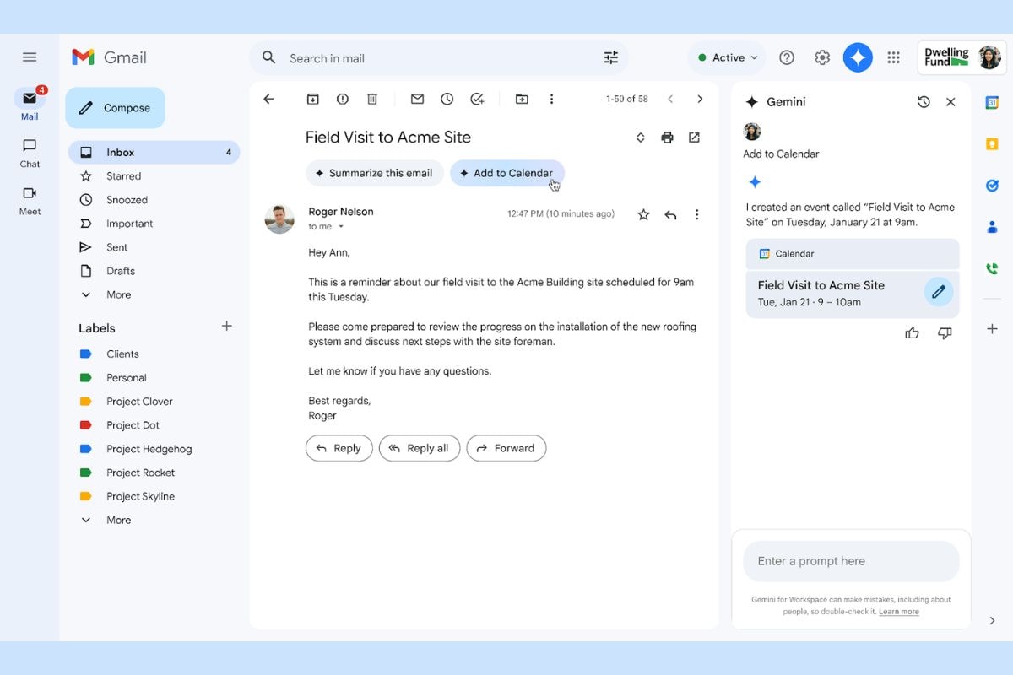The image size is (1013, 675).
Task: Open Mail in the left rail
Action: 30,104
